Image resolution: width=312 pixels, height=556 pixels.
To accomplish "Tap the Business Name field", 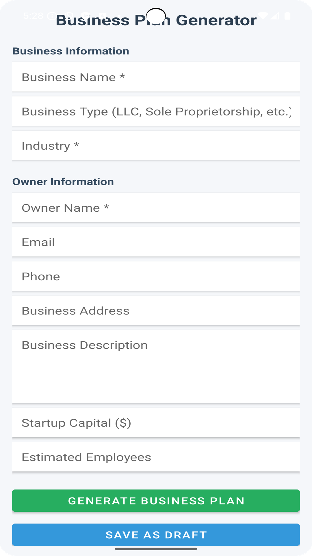I will (156, 77).
